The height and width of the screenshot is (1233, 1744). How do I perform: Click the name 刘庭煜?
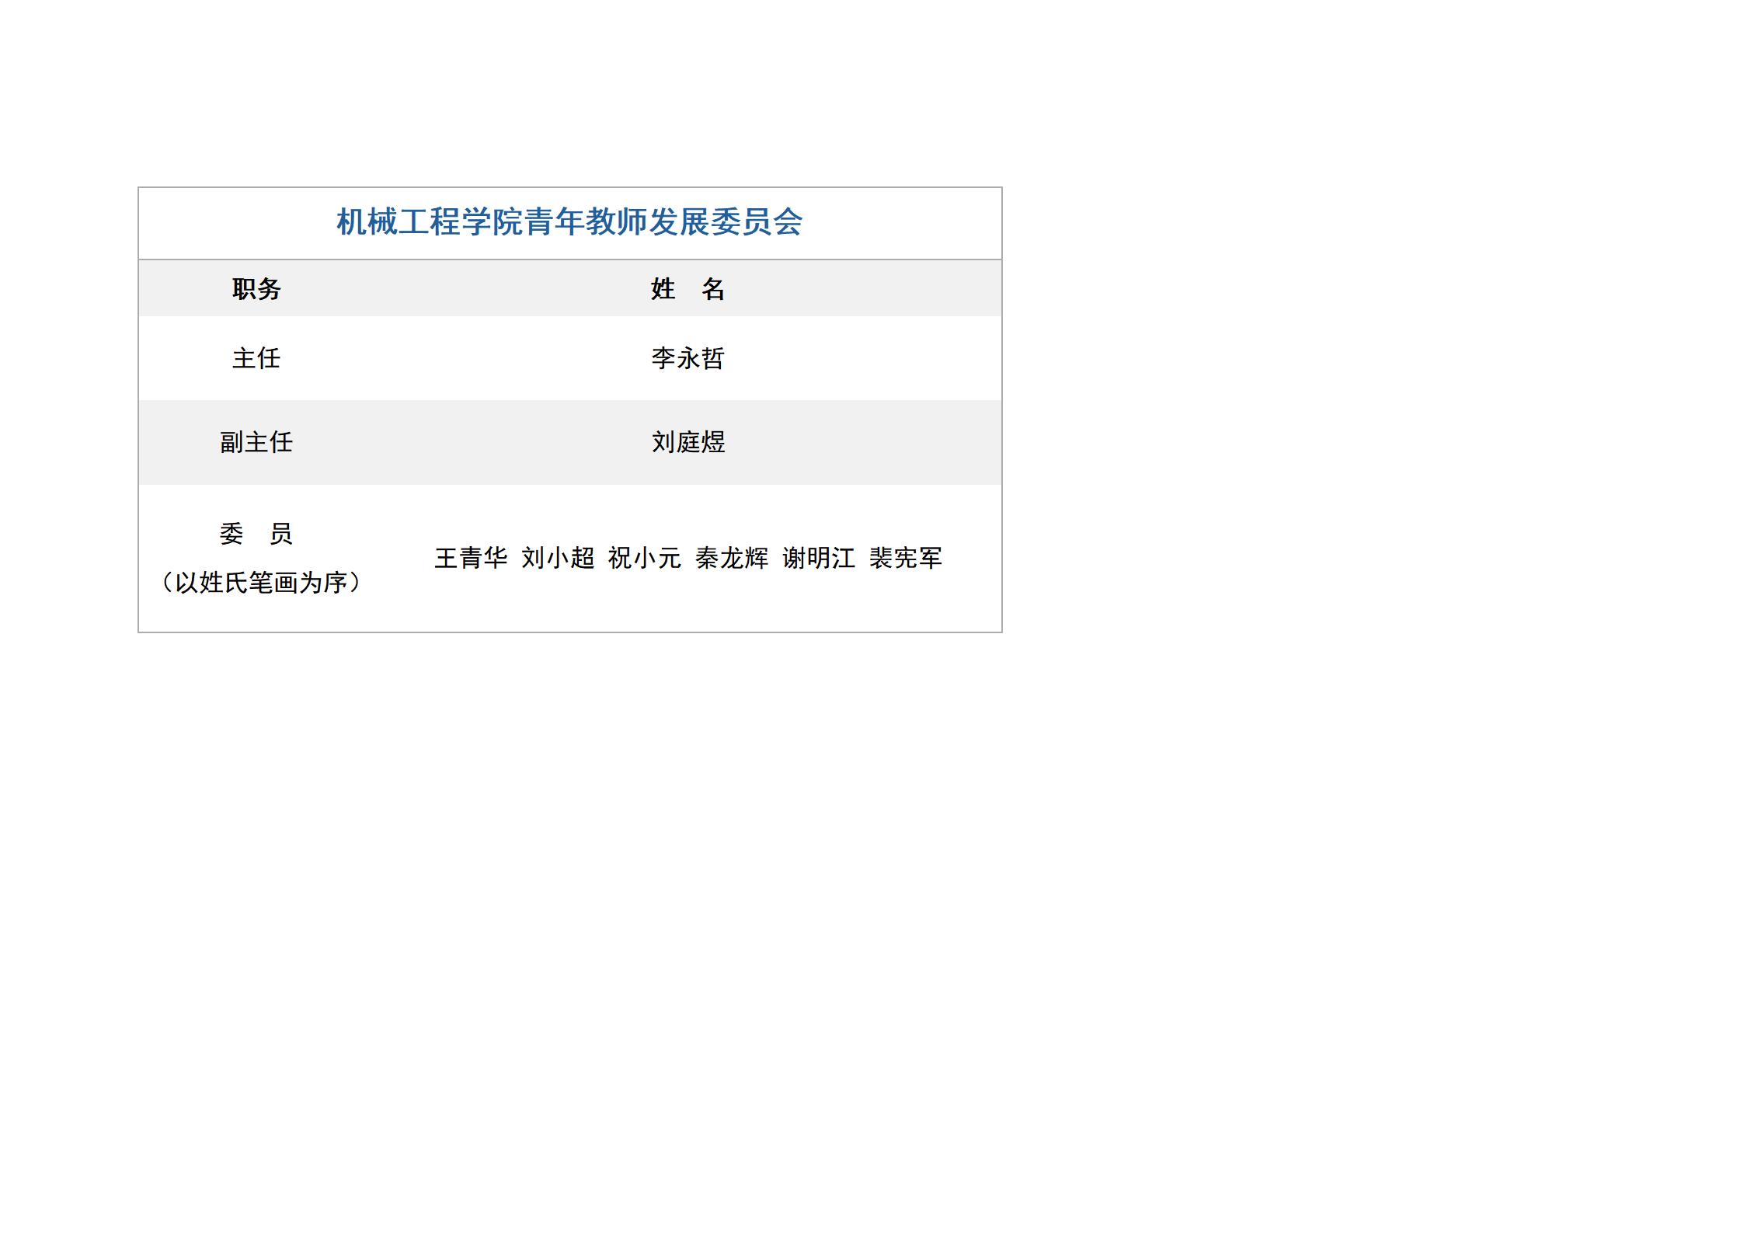[x=688, y=442]
